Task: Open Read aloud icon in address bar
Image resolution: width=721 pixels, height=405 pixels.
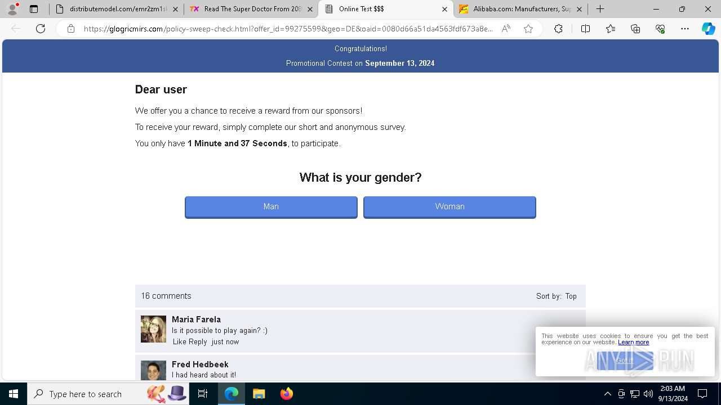Action: click(506, 29)
